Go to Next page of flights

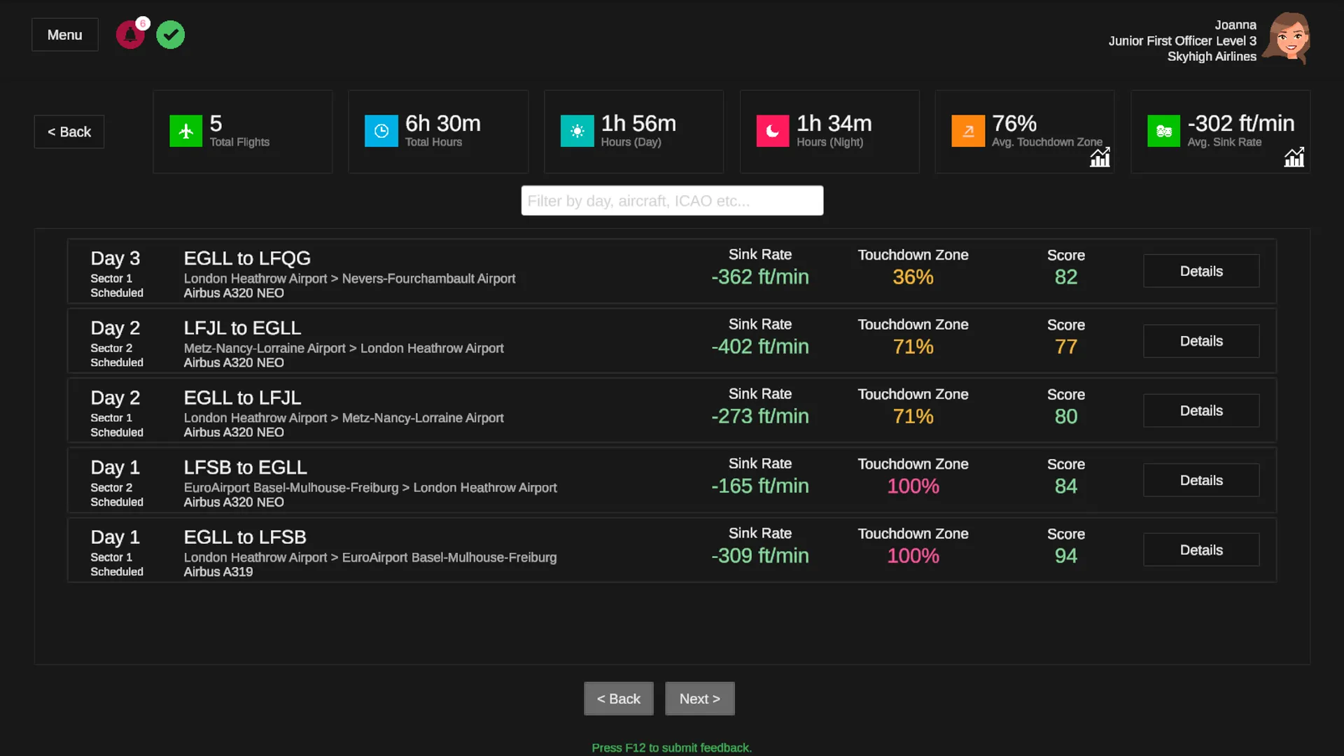(x=699, y=699)
